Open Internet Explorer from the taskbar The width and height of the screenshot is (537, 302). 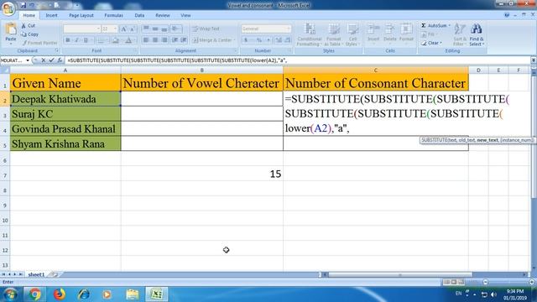(x=84, y=294)
